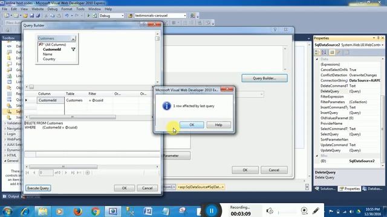
Task: Click the Query Builder help question mark
Action: (x=144, y=24)
